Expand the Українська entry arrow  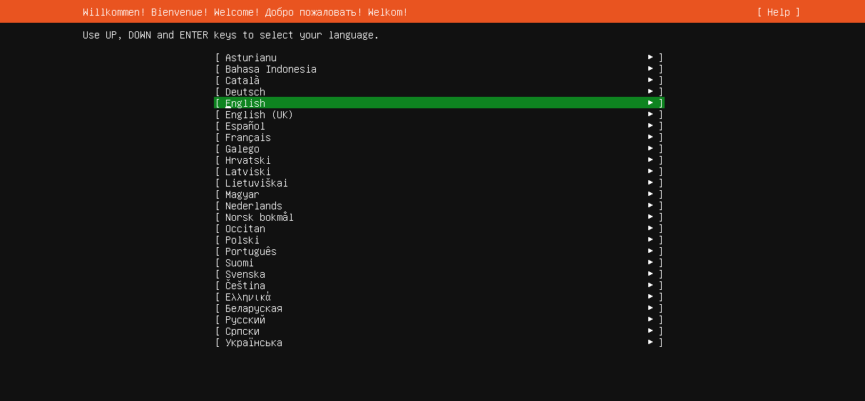coord(650,343)
